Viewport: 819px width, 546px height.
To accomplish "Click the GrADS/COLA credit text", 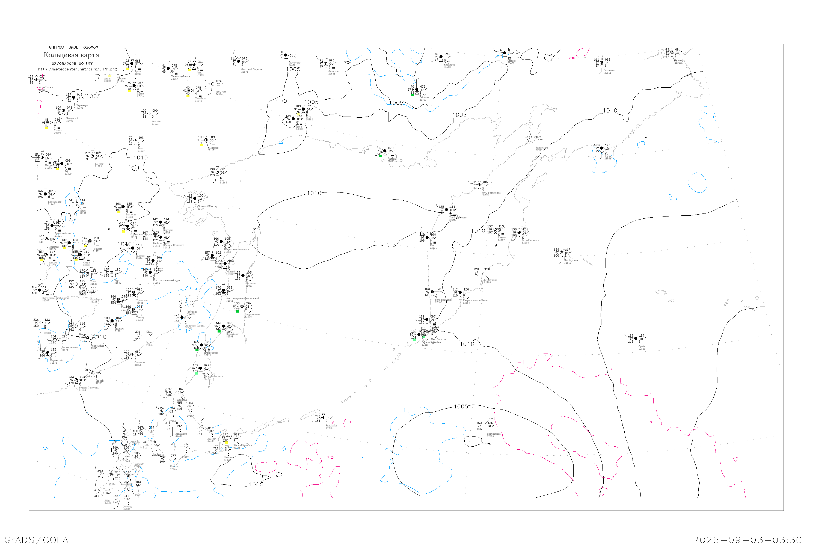I will pyautogui.click(x=36, y=540).
